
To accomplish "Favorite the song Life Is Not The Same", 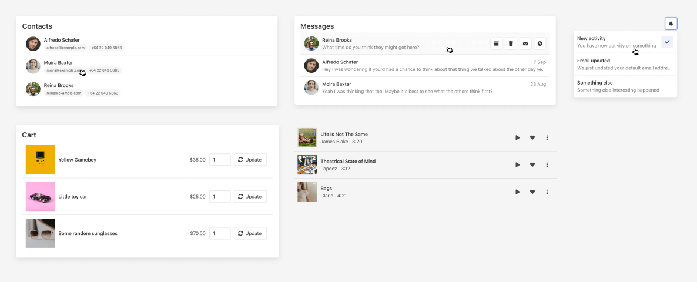I will pos(532,137).
